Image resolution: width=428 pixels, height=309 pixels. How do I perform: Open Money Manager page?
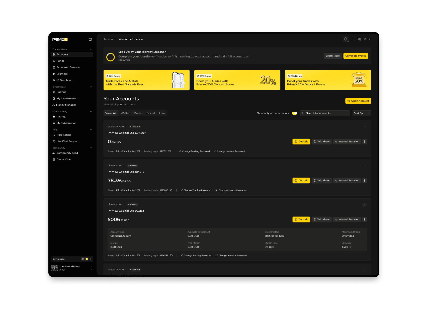pos(72,105)
